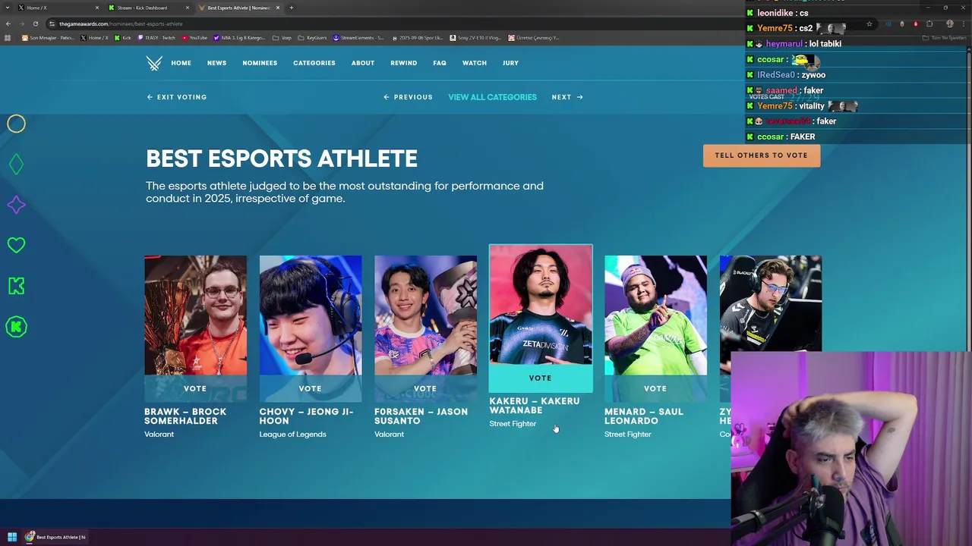Vote for Brawk – Brock Somerhalder
The height and width of the screenshot is (546, 972).
pyautogui.click(x=195, y=388)
